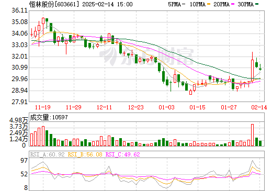Viewport: 272px width, 191px height.
Task: Click the 30PMA legend label
Action: coord(245,4)
